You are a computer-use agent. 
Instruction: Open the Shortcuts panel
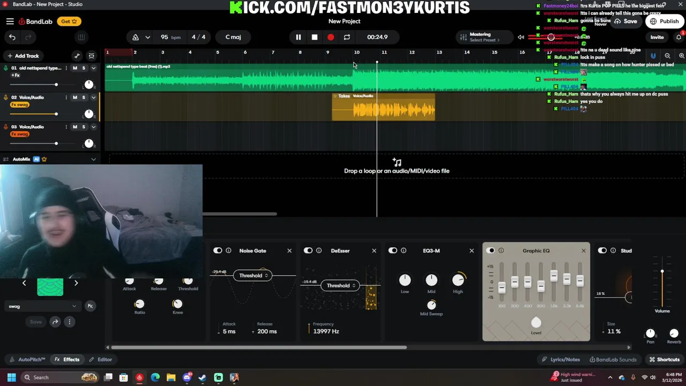click(x=664, y=360)
